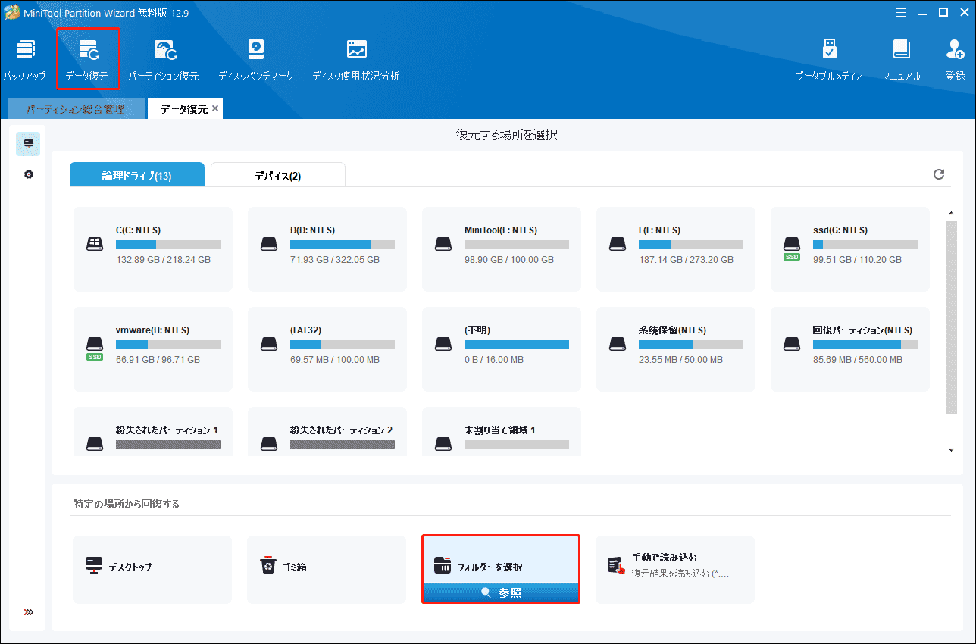Click the F(F: NTFS) drive icon
The width and height of the screenshot is (976, 644).
[x=618, y=244]
